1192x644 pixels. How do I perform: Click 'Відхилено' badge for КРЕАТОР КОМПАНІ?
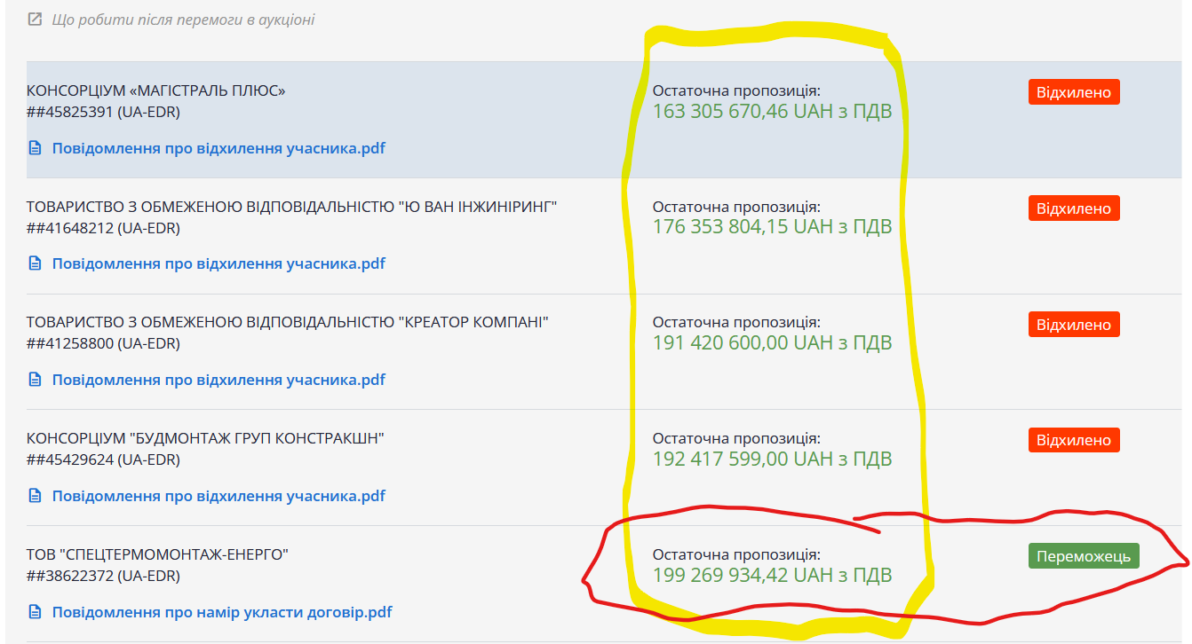click(x=1074, y=325)
